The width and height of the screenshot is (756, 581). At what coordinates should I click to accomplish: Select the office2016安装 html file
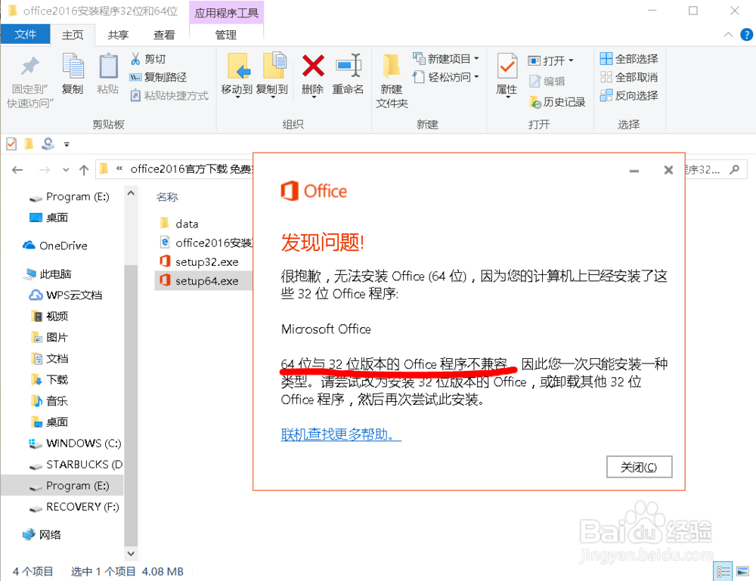coord(206,243)
